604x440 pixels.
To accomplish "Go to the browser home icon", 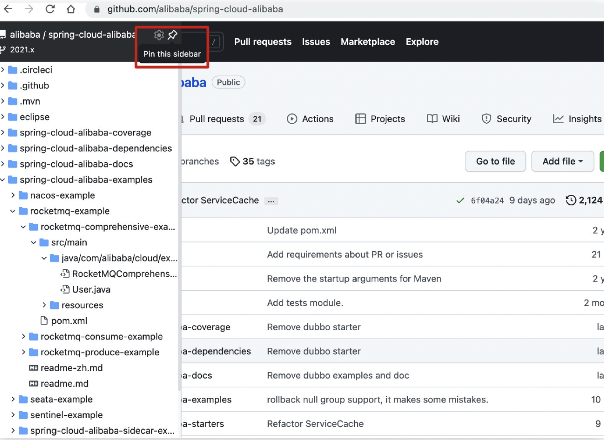I will coord(71,9).
